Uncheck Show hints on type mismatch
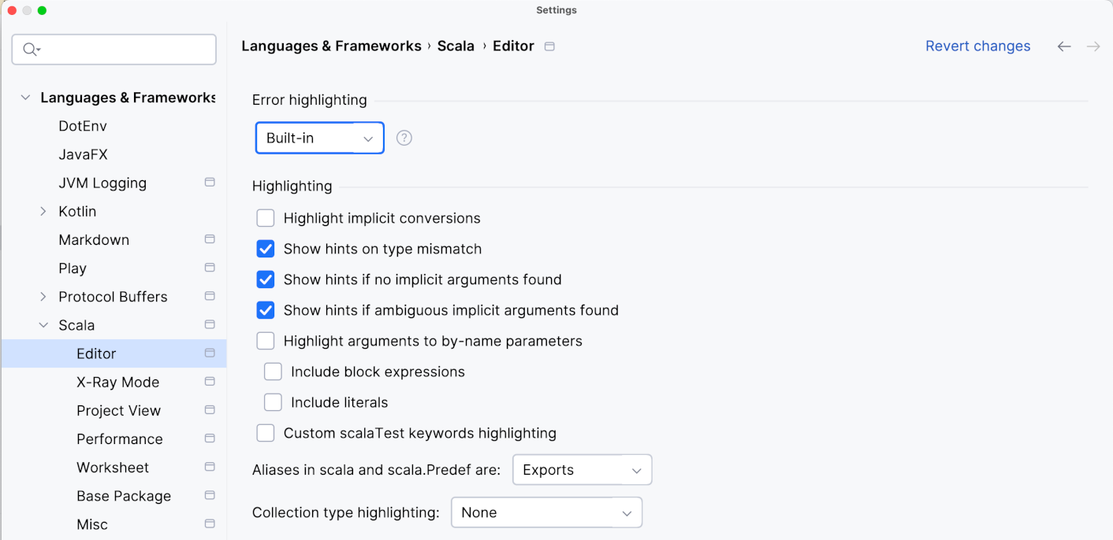Screen dimensions: 1113x540 [x=266, y=249]
